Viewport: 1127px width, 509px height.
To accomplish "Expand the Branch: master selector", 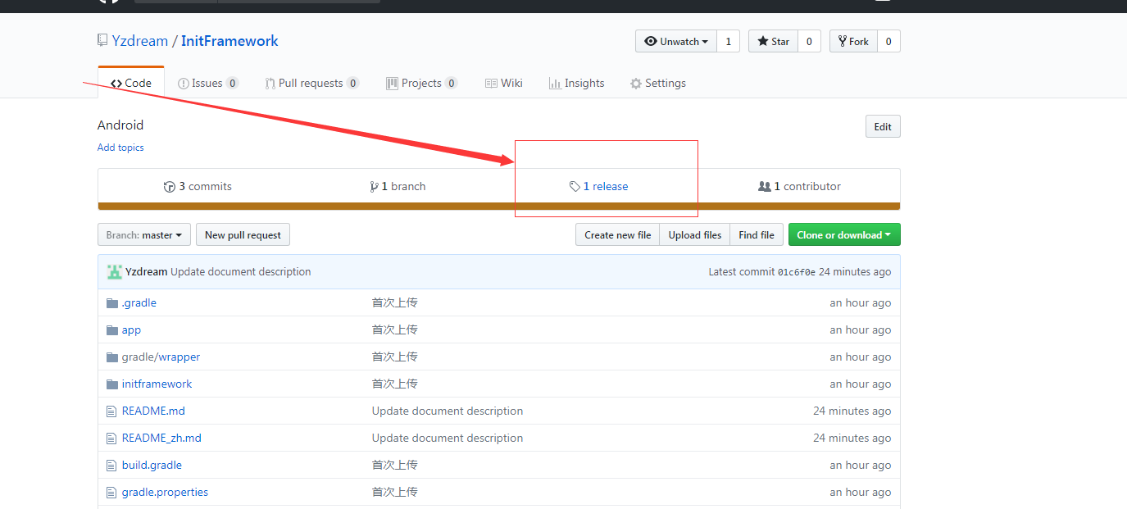I will coord(144,235).
